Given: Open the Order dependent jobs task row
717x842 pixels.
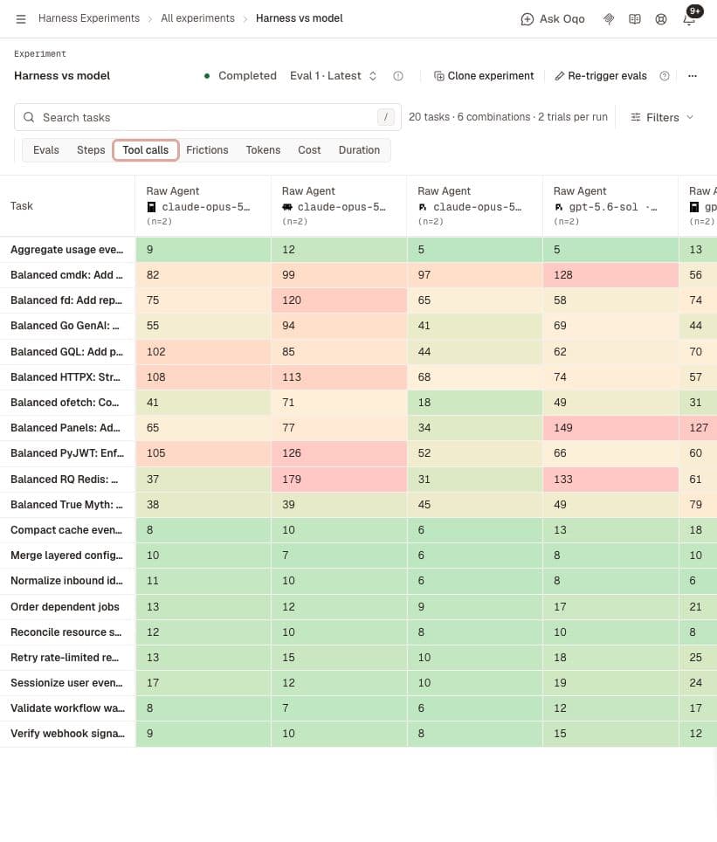Looking at the screenshot, I should [x=65, y=607].
